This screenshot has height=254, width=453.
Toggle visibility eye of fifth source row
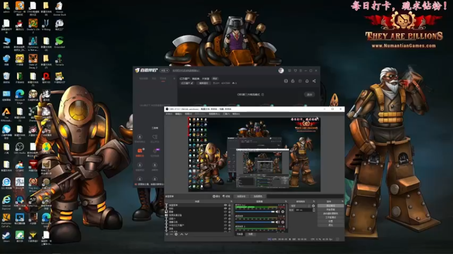coord(225,218)
